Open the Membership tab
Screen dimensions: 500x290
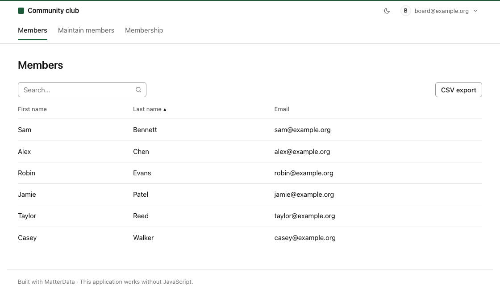[144, 30]
